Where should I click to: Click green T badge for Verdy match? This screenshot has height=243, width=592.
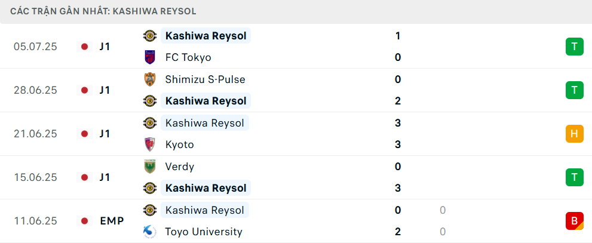tap(574, 177)
